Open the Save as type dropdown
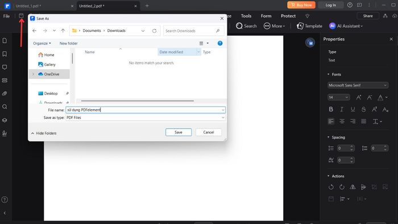Image resolution: width=398 pixels, height=224 pixels. click(146, 118)
